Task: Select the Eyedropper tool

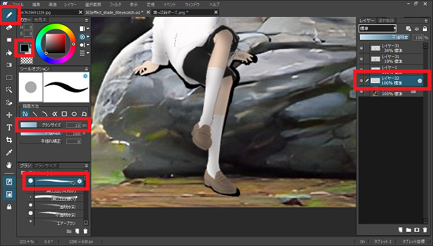Action: coord(9,153)
